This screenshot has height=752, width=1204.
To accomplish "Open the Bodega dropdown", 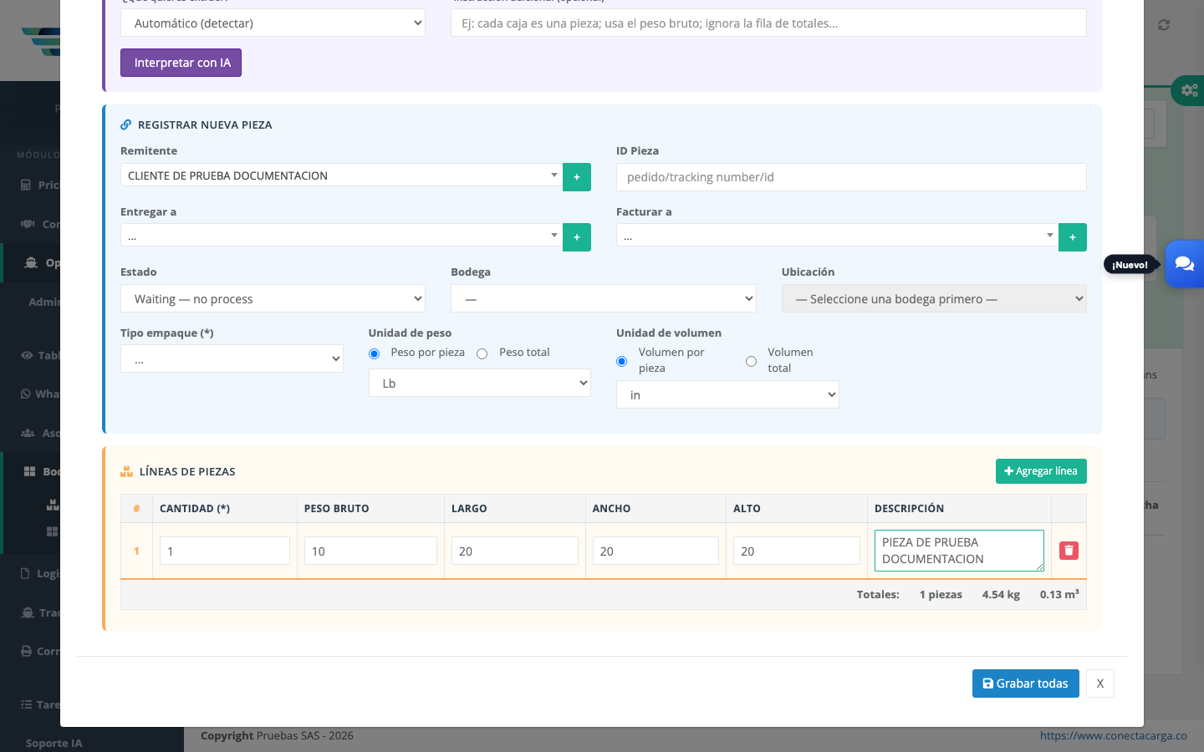I will coord(604,298).
